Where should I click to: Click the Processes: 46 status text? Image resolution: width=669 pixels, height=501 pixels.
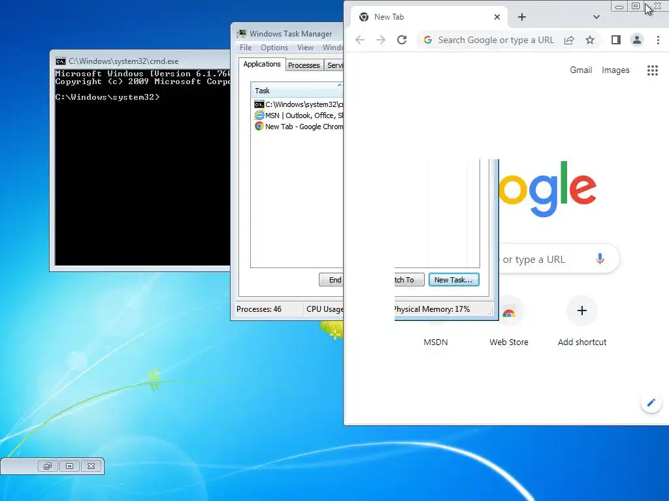[259, 309]
